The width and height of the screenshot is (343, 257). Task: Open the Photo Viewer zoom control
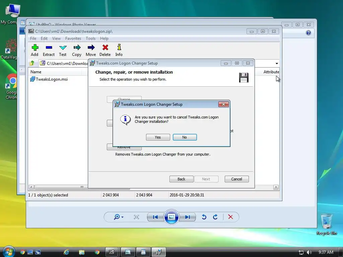(119, 217)
